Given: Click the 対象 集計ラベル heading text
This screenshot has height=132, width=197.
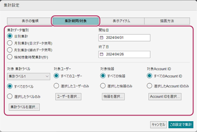Looking at the screenshot, I should tap(19, 69).
